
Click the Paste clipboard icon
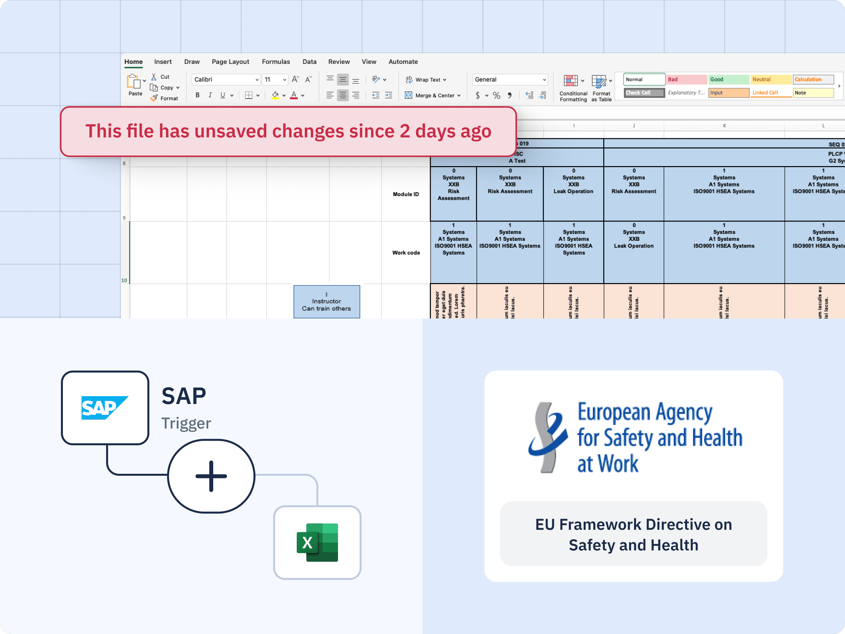[134, 81]
